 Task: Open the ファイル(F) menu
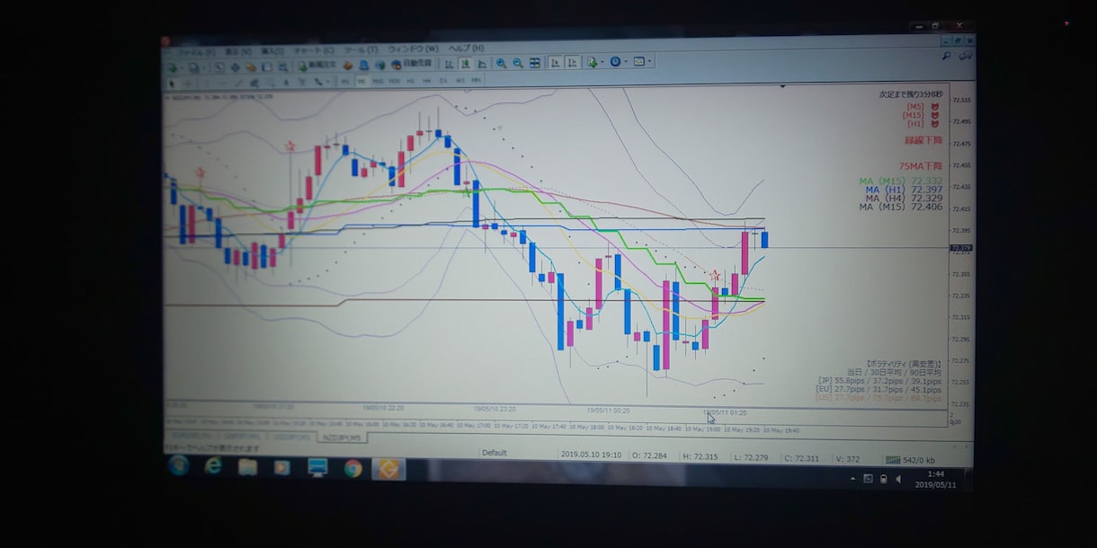tap(196, 52)
